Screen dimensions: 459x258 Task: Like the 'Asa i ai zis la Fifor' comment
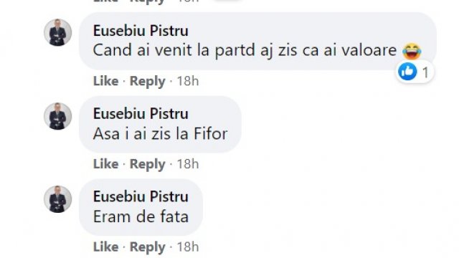[x=105, y=164]
